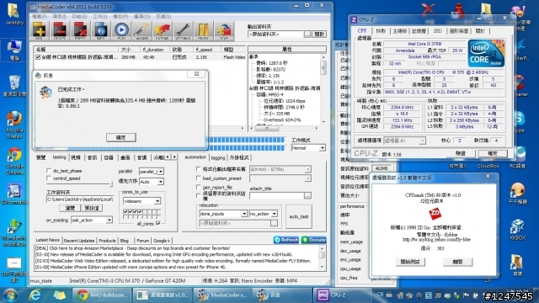Open KKBOX desktop icon

click(517, 230)
